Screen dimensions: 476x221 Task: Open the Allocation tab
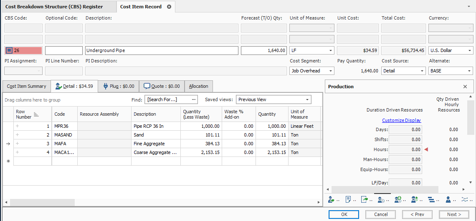[198, 86]
